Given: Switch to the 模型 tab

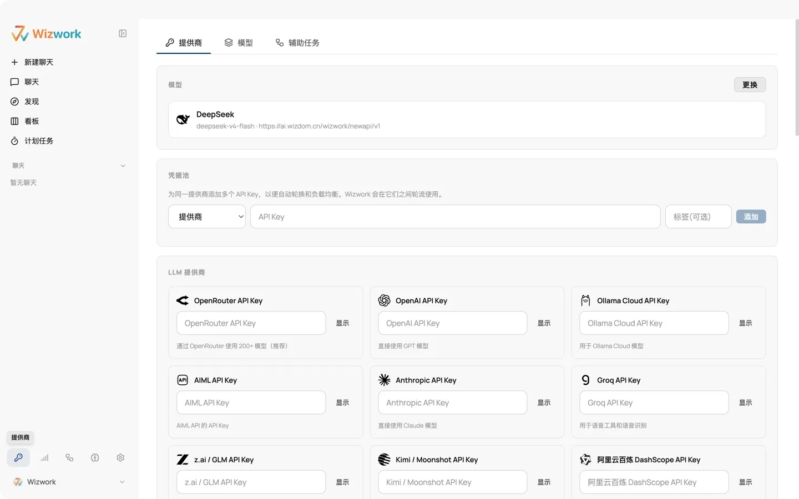Looking at the screenshot, I should pos(239,43).
